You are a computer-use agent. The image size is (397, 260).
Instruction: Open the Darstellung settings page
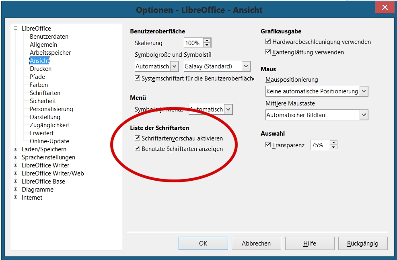pos(45,117)
